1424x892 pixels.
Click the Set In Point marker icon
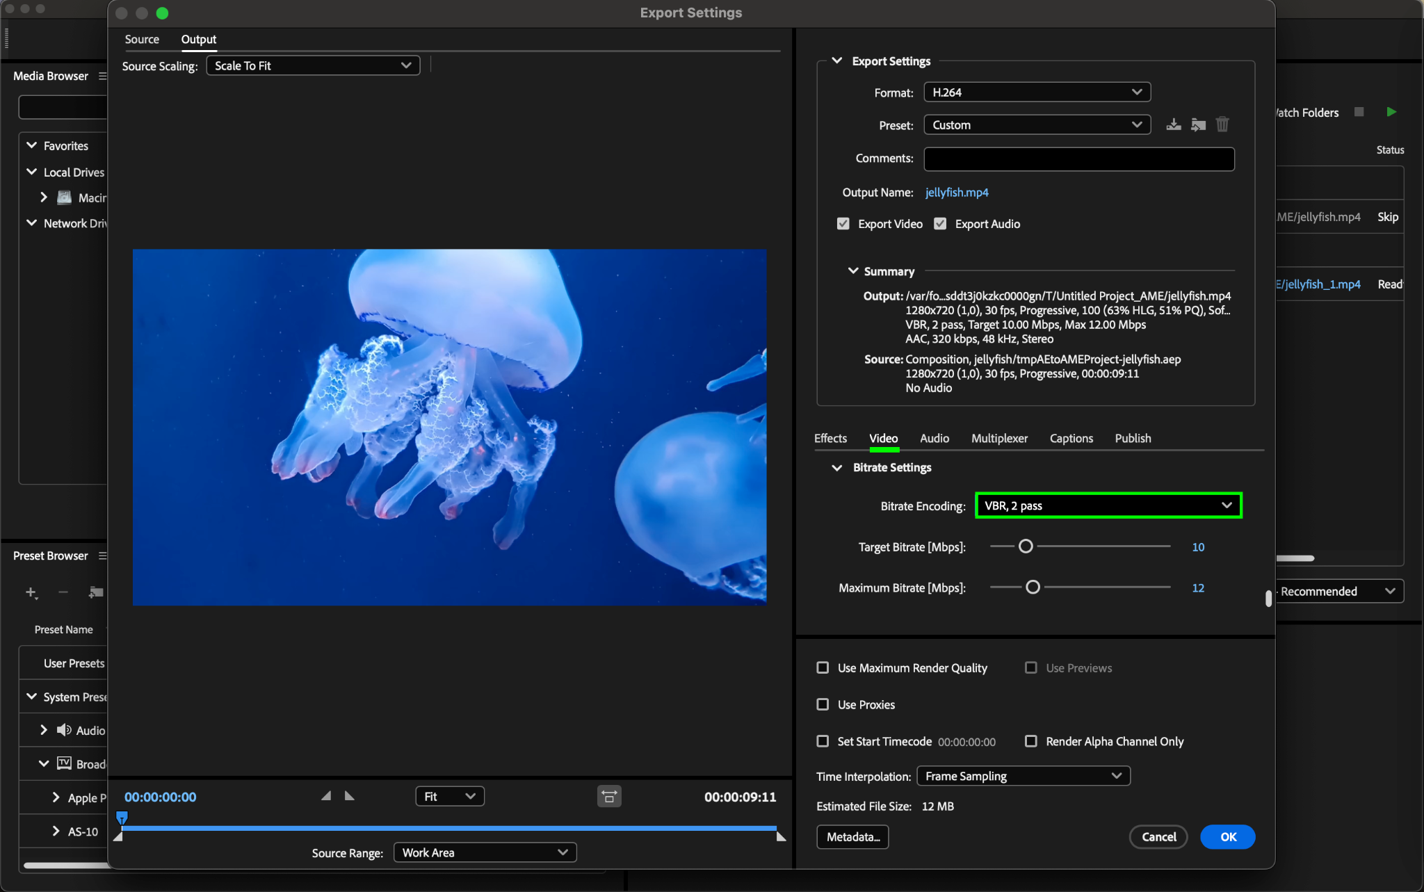point(326,796)
